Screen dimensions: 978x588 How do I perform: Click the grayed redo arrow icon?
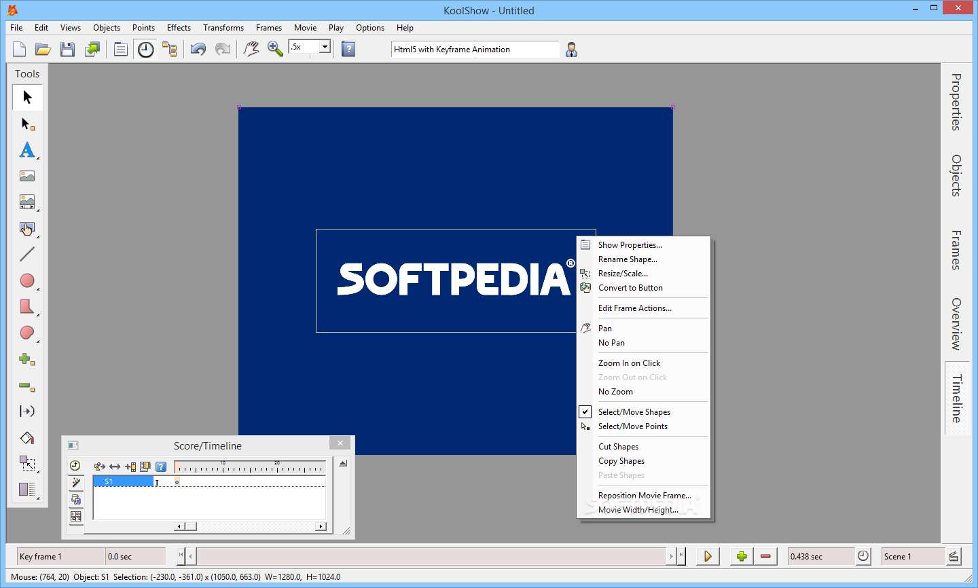[222, 49]
